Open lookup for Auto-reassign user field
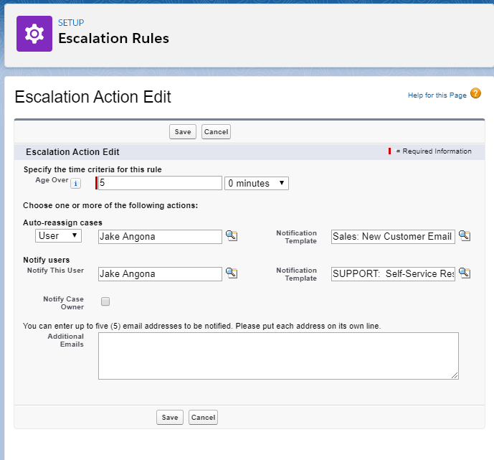This screenshot has width=494, height=460. [x=231, y=236]
